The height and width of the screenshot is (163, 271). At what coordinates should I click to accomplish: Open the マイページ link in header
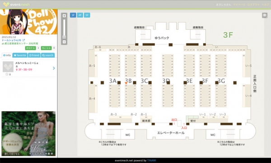[239, 5]
